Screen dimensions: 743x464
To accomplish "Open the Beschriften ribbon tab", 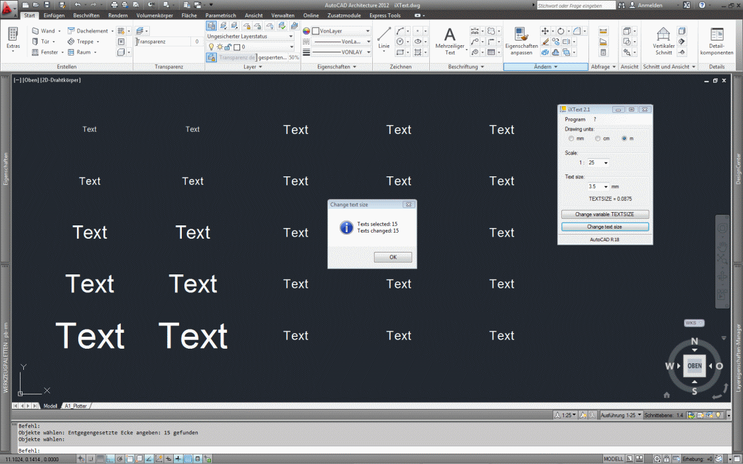I will (x=86, y=16).
